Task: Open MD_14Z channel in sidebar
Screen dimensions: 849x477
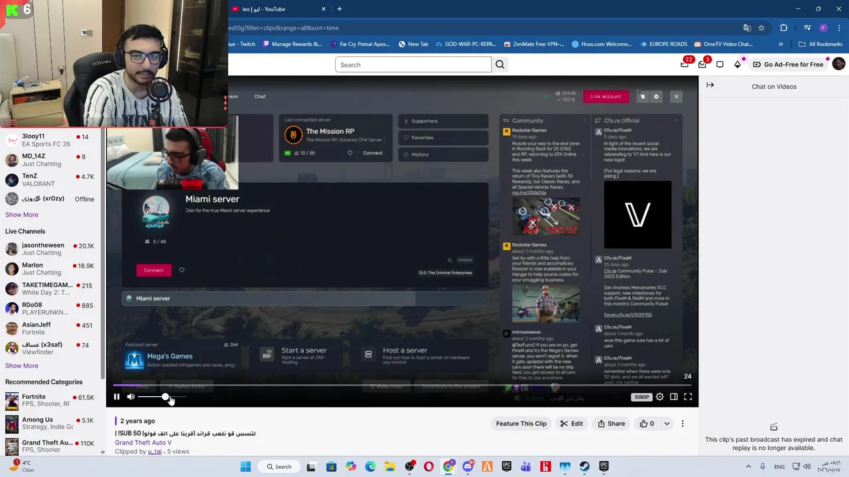Action: click(50, 160)
